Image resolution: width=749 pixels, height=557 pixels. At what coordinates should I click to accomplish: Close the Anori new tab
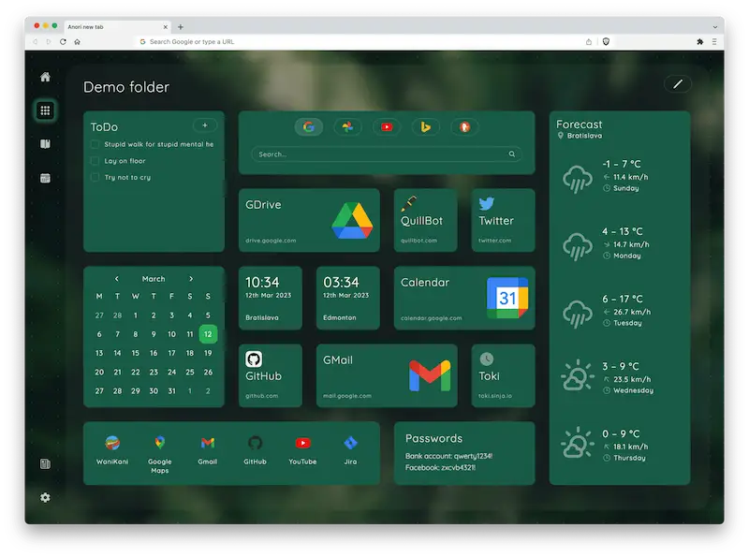pyautogui.click(x=166, y=27)
